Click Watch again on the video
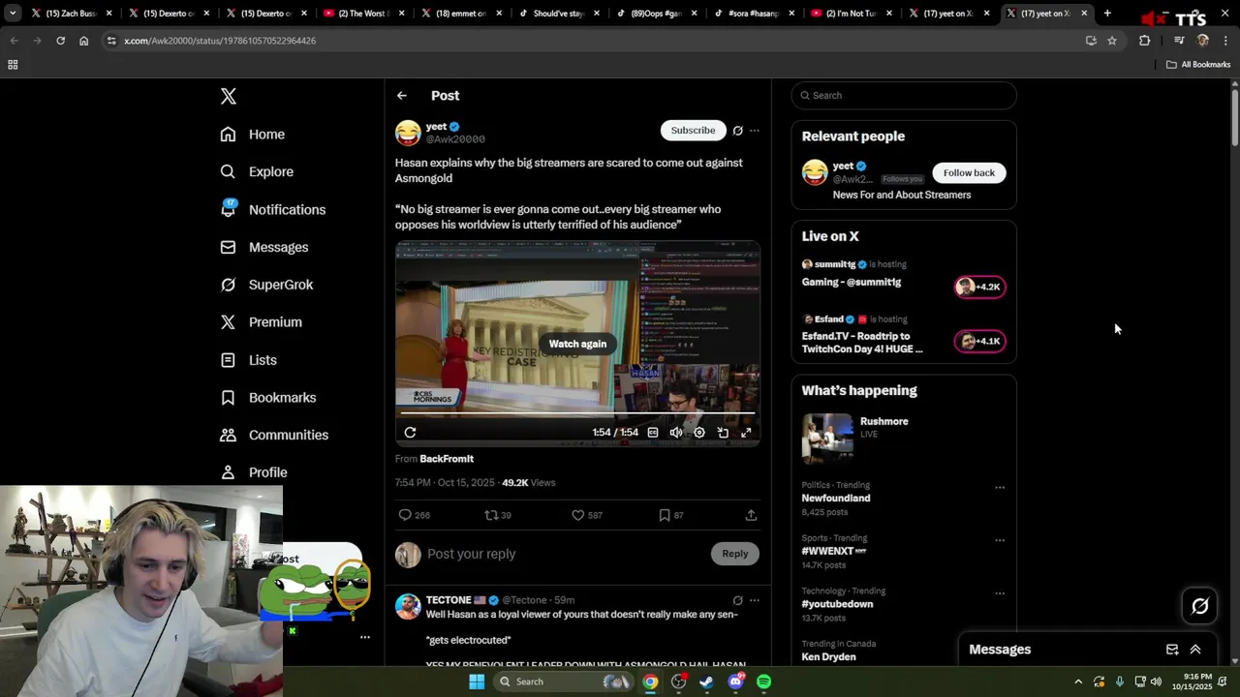Viewport: 1240px width, 697px height. (x=577, y=344)
